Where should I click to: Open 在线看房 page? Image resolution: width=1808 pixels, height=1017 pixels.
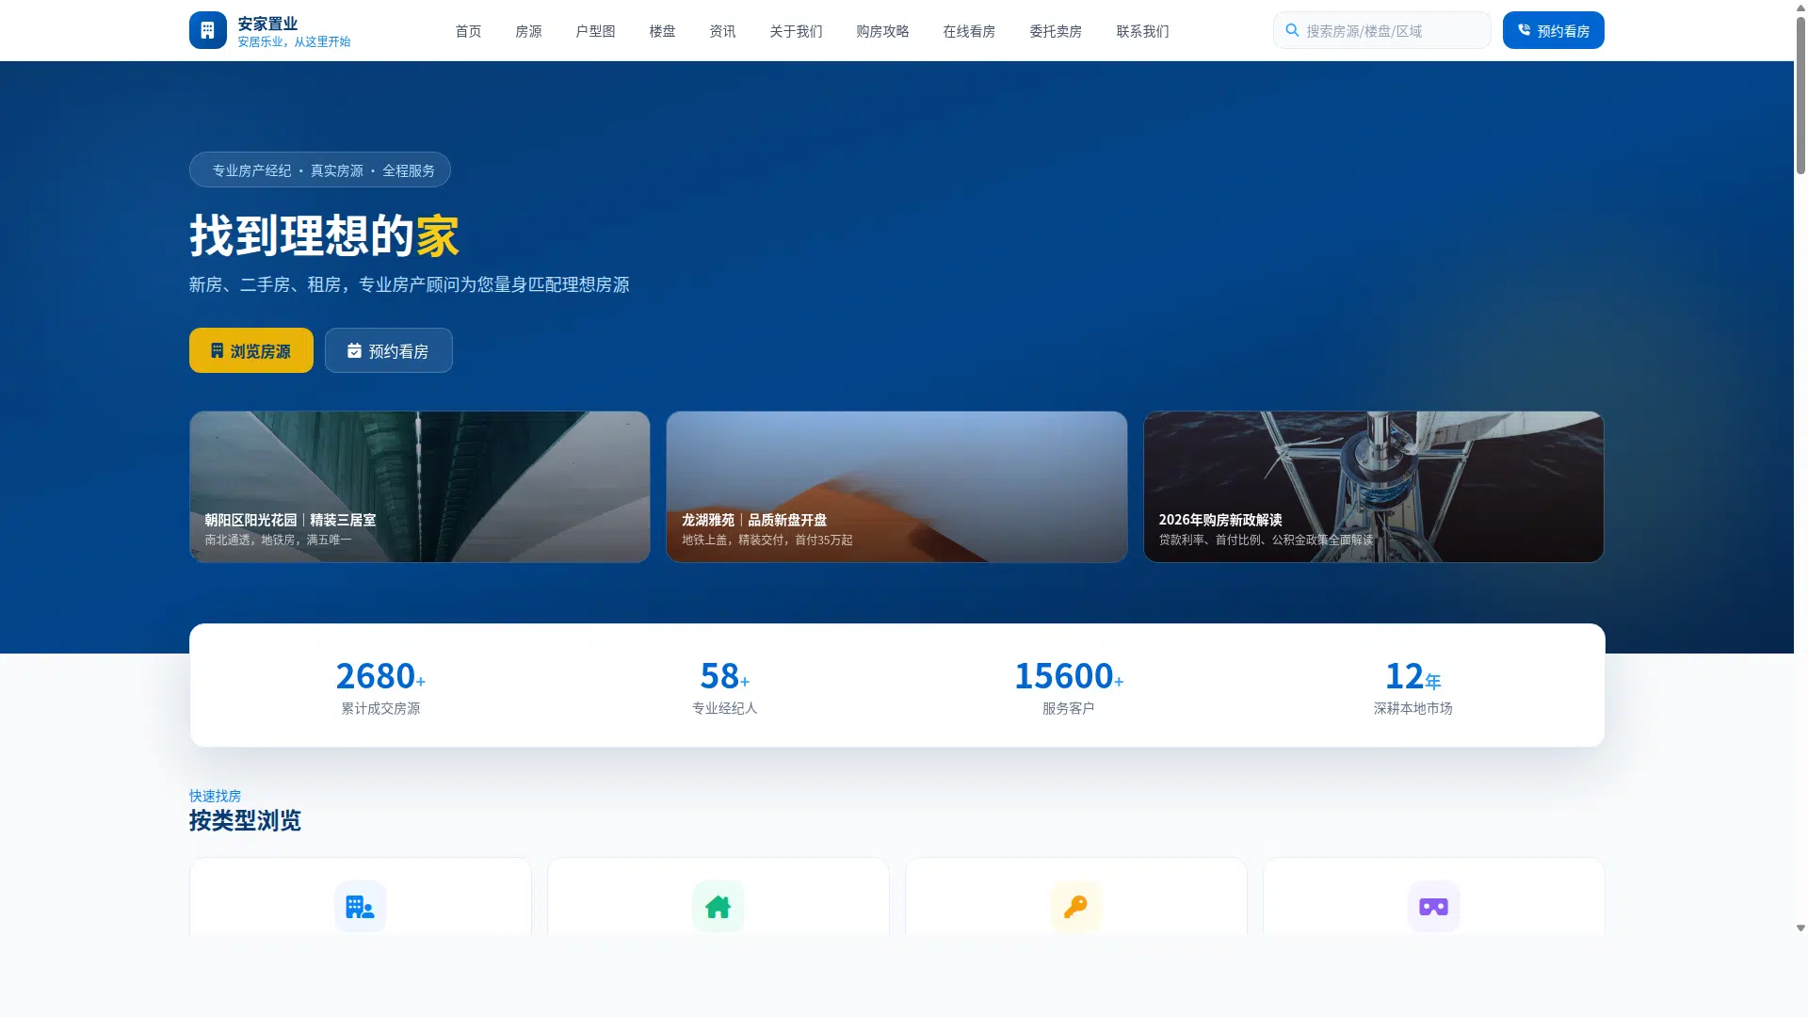969,31
